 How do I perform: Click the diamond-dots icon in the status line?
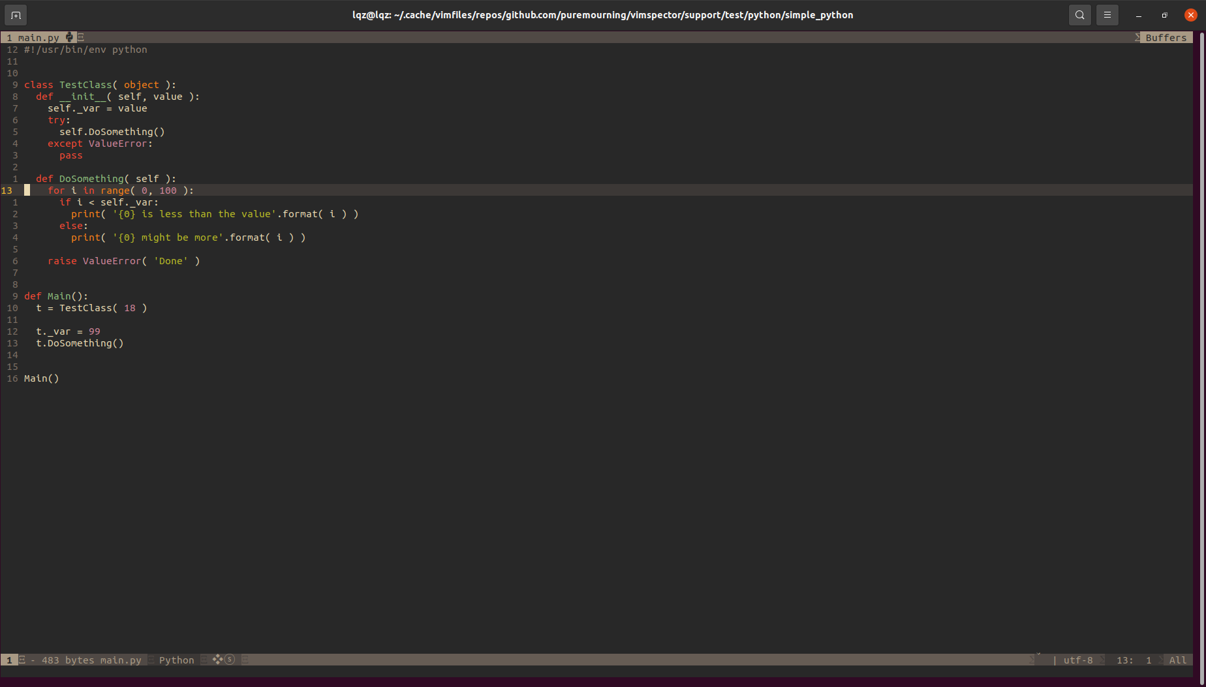217,660
